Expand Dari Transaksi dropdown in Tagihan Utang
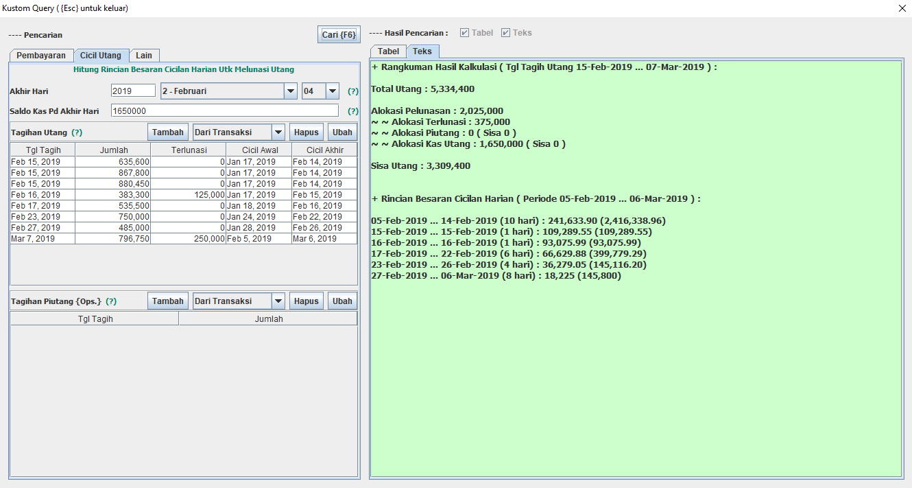 point(278,132)
